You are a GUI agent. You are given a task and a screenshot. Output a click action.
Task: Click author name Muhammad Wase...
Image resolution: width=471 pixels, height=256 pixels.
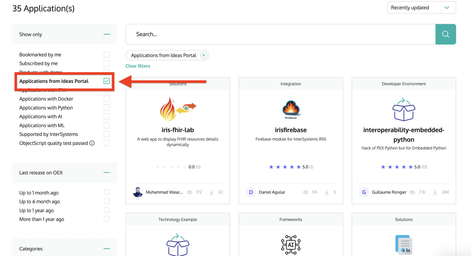pos(164,192)
